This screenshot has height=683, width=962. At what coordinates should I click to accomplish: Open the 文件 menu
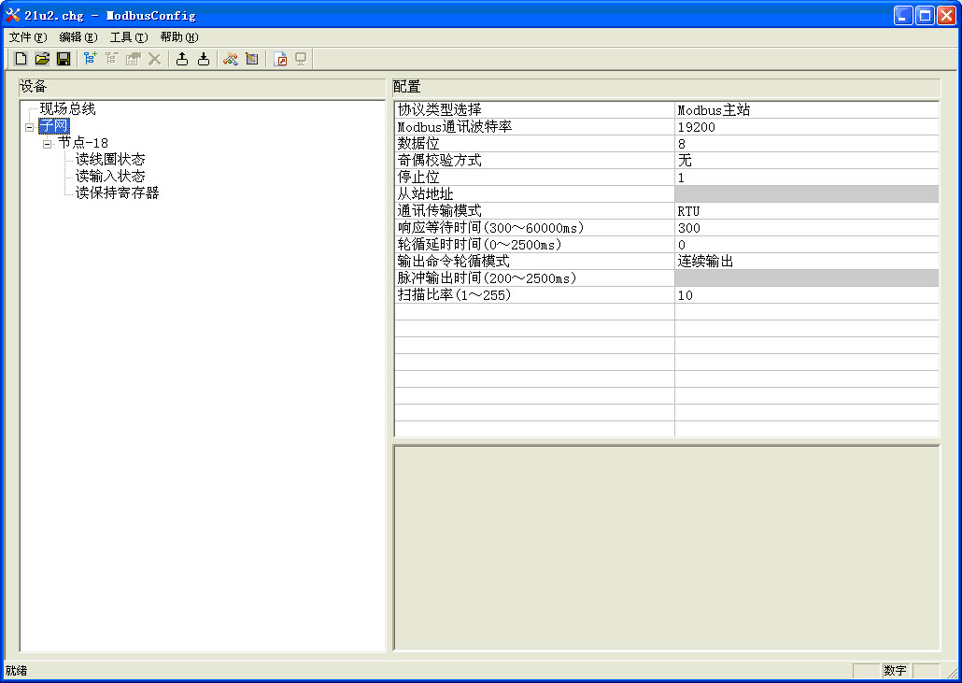coord(27,37)
